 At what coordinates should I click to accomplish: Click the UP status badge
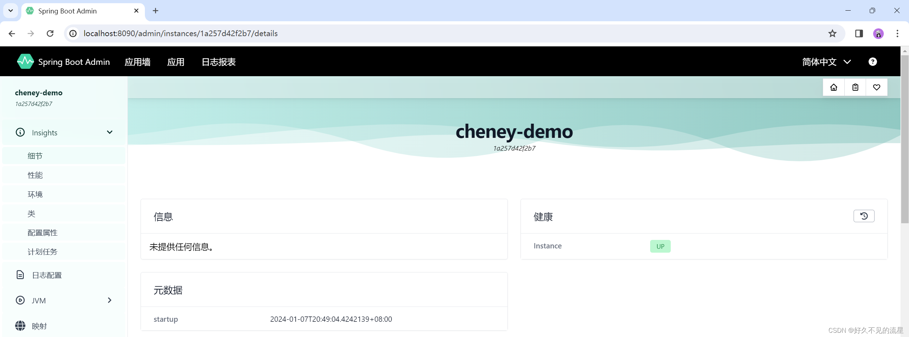pyautogui.click(x=660, y=246)
